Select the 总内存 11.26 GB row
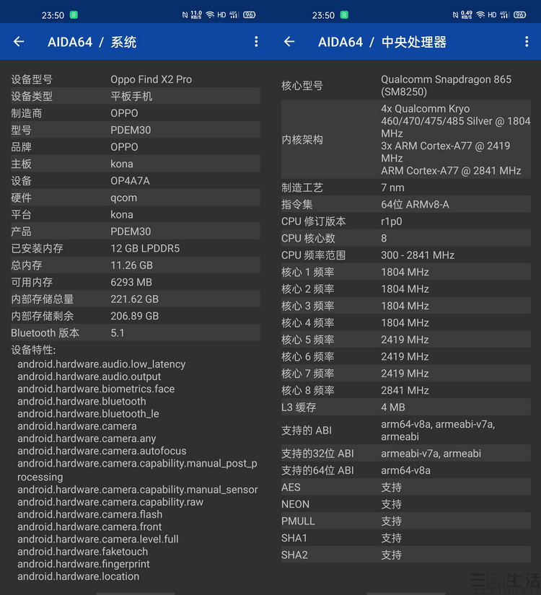The image size is (541, 595). (x=135, y=265)
